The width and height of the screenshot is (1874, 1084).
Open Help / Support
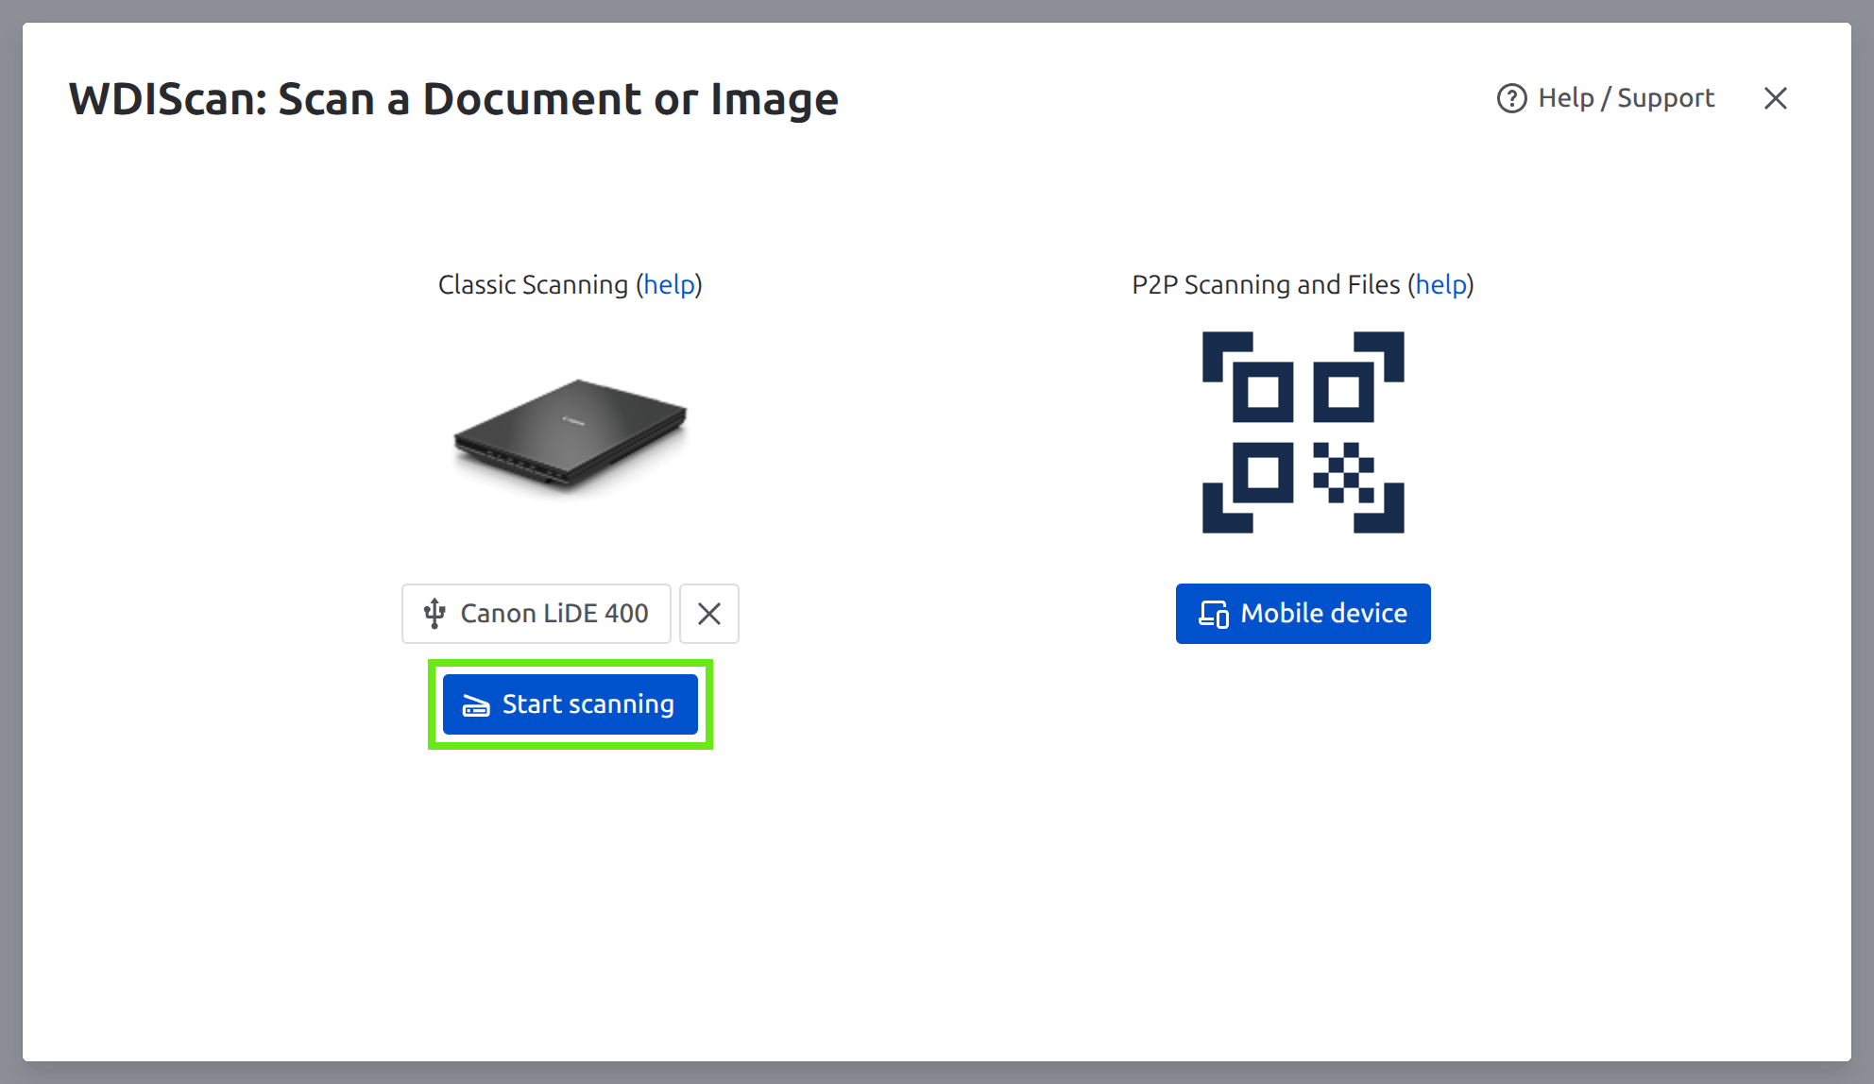[1606, 98]
